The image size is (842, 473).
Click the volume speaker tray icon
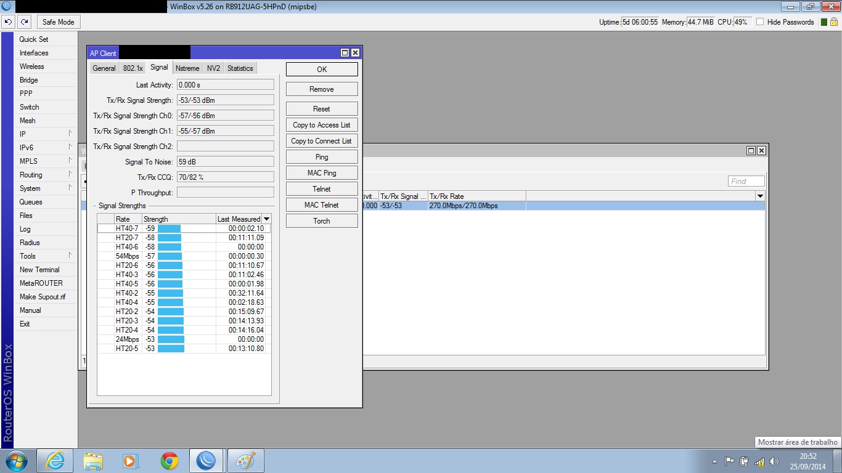774,461
